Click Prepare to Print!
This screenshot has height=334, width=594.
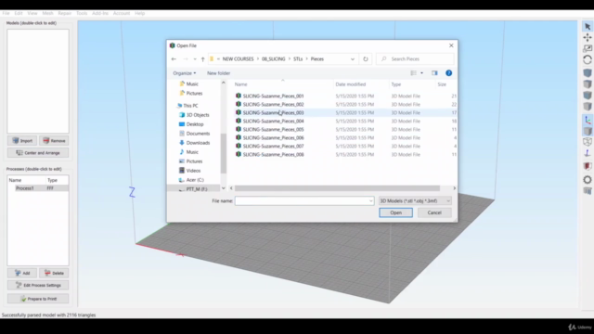[38, 299]
